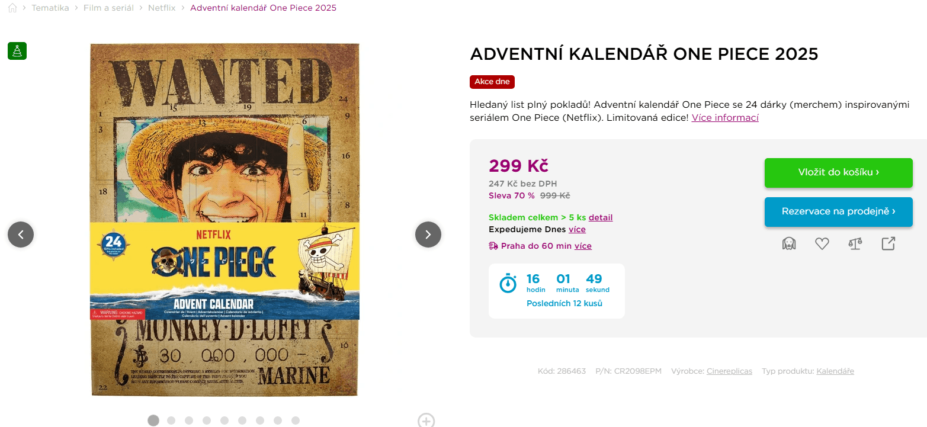Open Více informací link
Viewport: 927px width, 427px height.
point(725,117)
